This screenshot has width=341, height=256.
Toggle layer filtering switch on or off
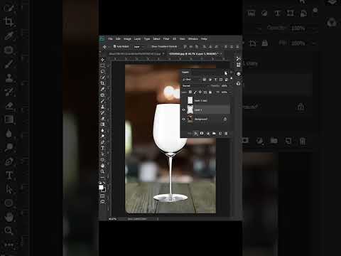(232, 79)
